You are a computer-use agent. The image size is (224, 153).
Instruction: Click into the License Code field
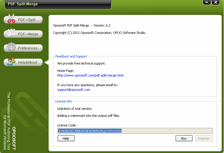point(135,131)
